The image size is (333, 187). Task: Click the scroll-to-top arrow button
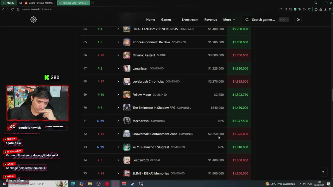(x=323, y=172)
